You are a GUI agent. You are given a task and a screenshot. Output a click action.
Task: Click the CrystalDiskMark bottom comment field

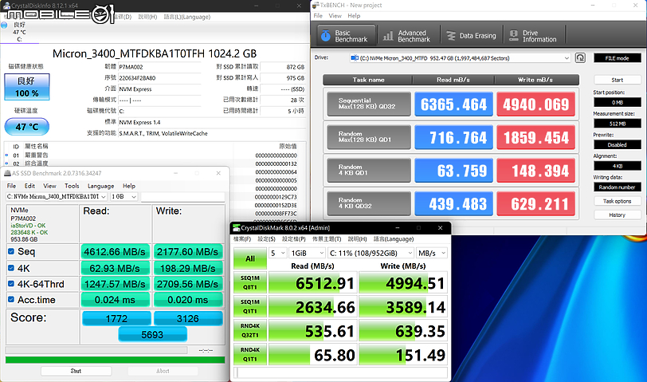[340, 372]
